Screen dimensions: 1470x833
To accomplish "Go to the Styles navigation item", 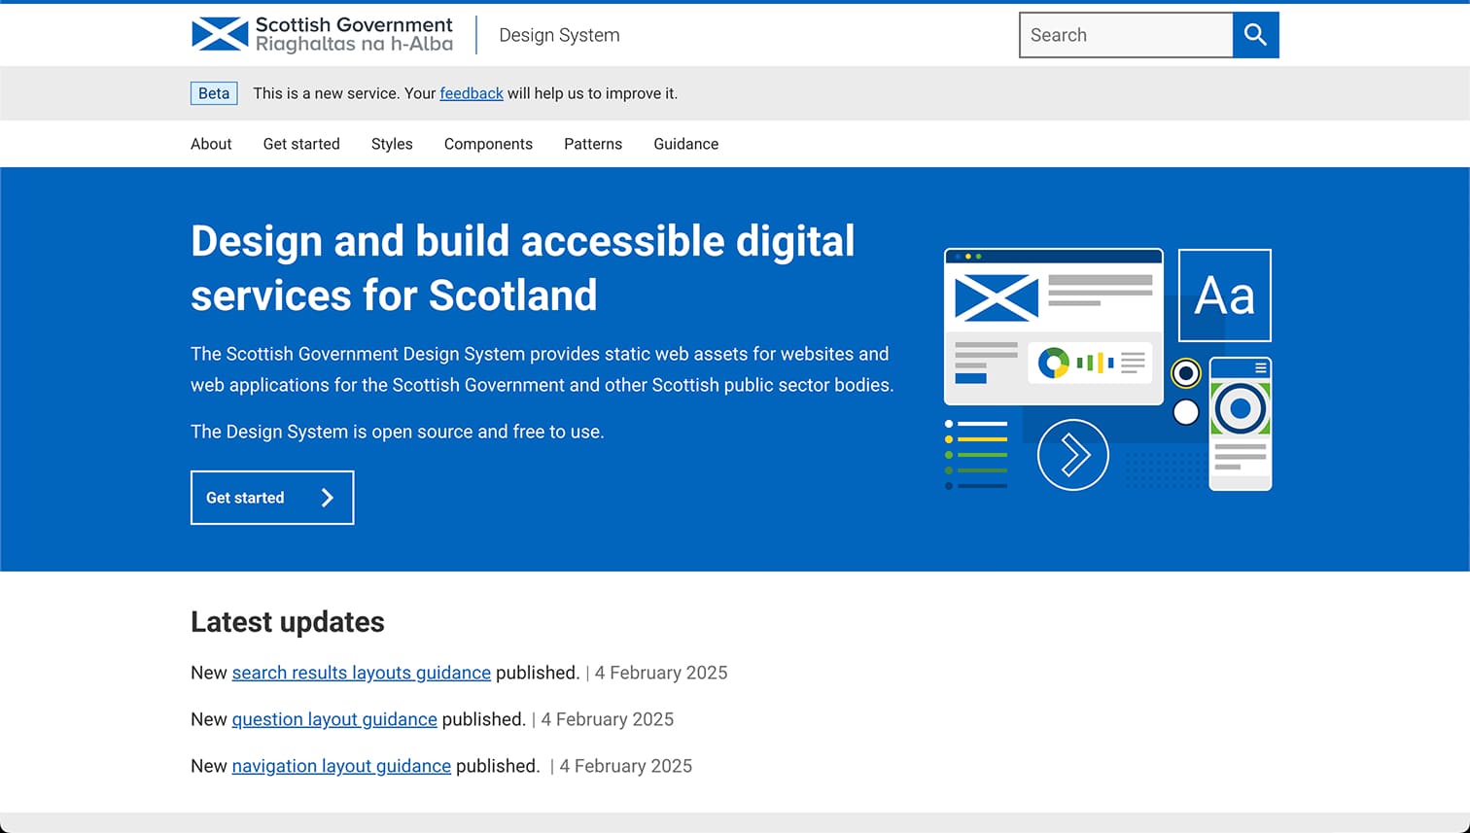I will (x=392, y=144).
